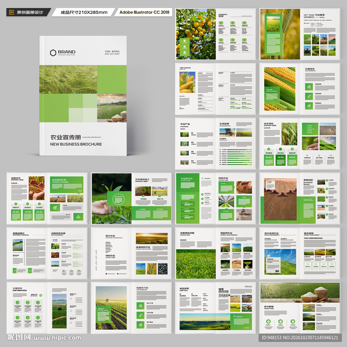Click the "KEY TEAM MEMBERS" heading

309,16
